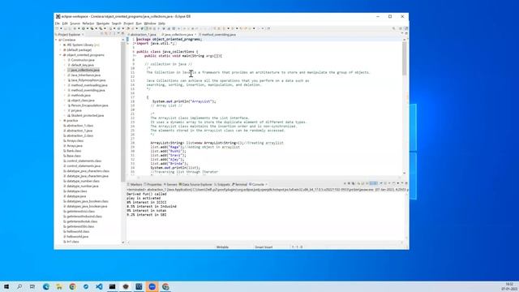Minimize the editor area

pyautogui.click(x=402, y=34)
